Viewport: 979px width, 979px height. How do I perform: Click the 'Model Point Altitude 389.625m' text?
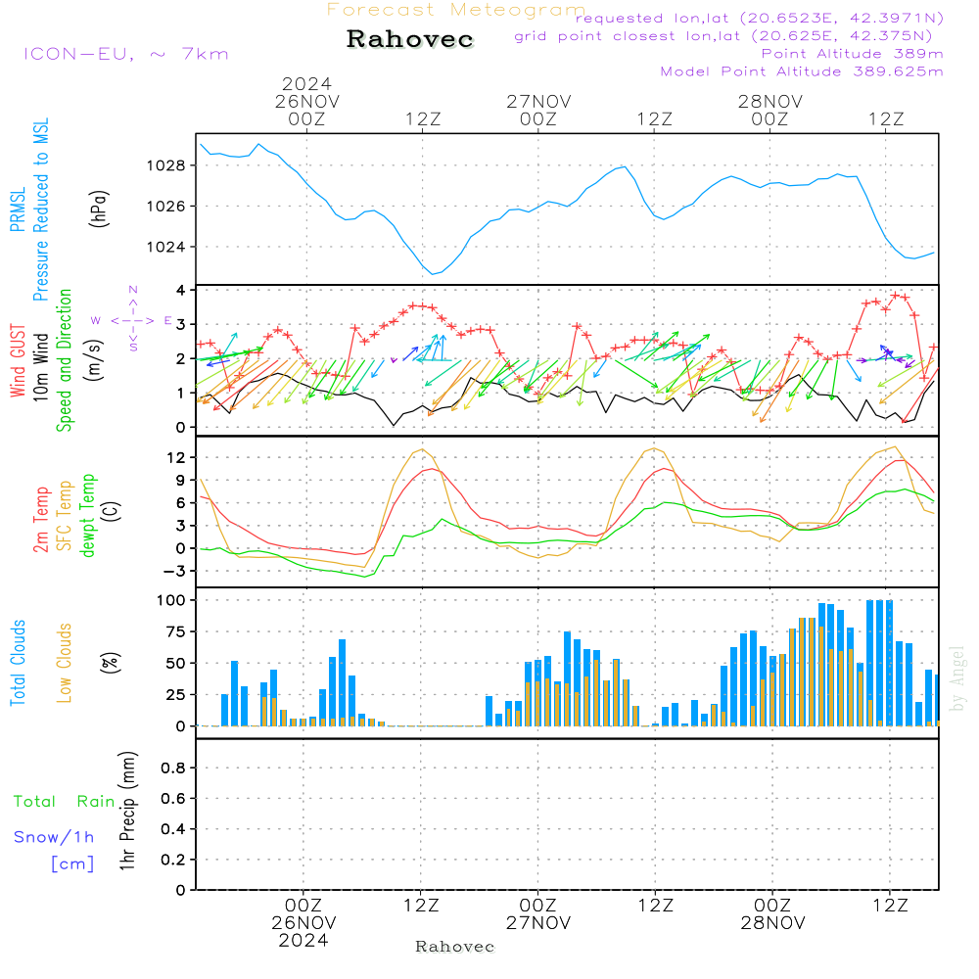802,71
